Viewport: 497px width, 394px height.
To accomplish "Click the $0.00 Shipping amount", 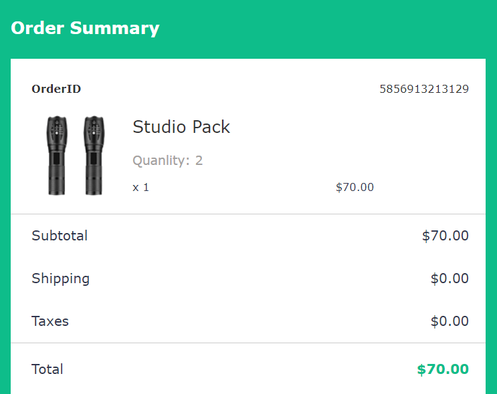I will (x=450, y=278).
